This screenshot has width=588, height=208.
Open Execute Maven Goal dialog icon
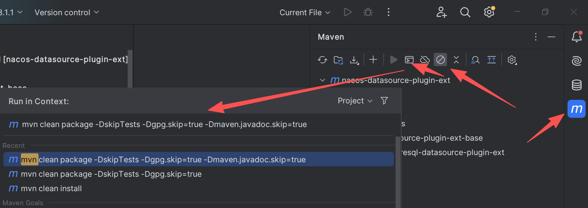(x=409, y=60)
